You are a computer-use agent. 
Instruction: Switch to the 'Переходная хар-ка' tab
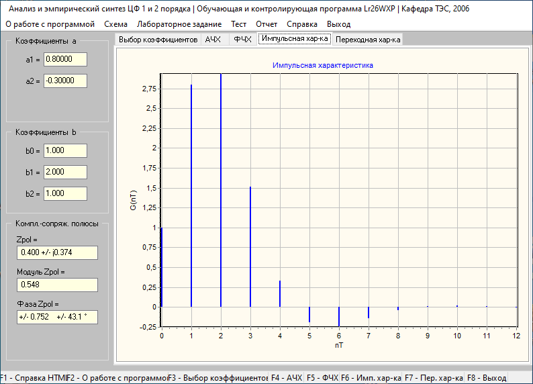coord(368,40)
